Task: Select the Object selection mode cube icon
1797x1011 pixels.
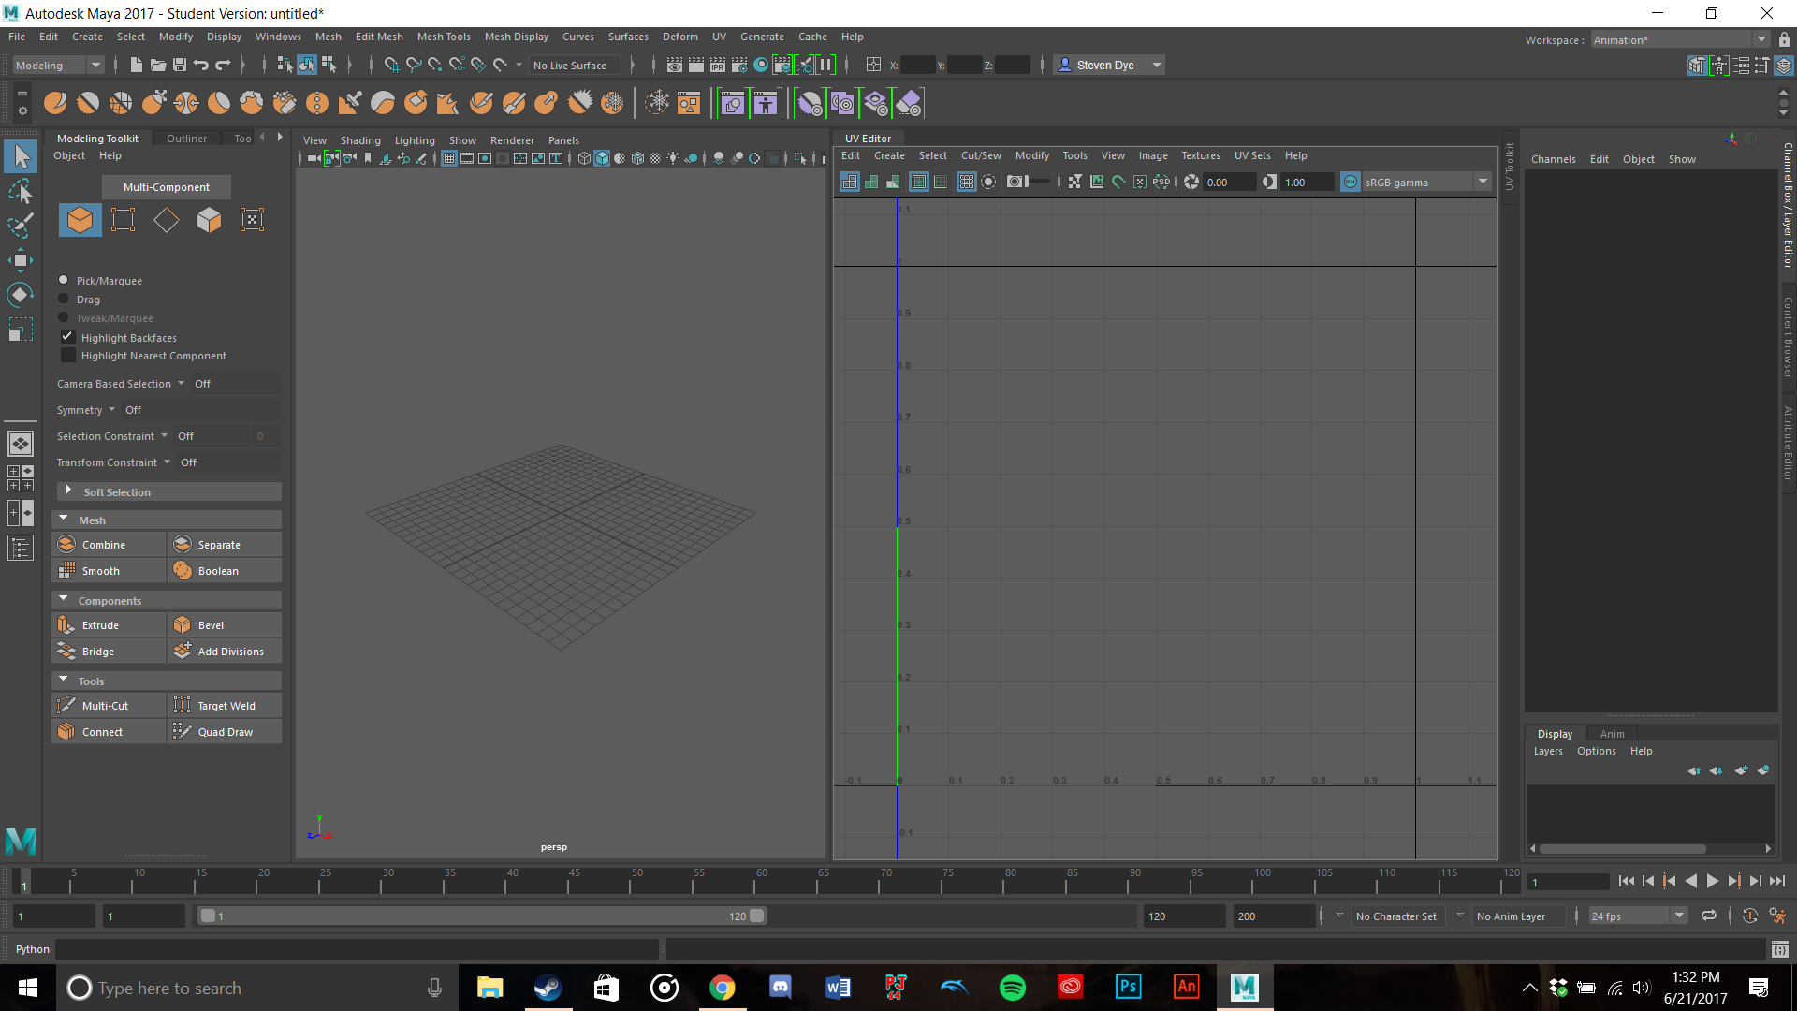Action: pos(80,220)
